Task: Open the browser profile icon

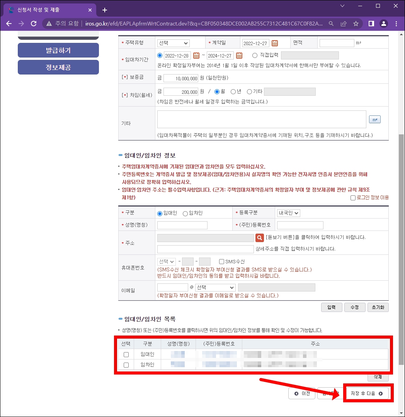Action: (383, 23)
